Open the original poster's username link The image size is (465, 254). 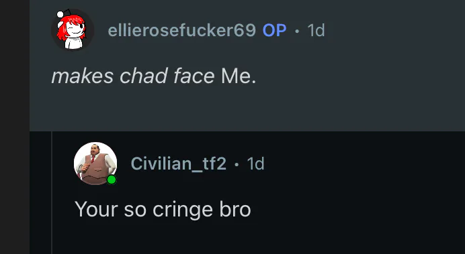[x=182, y=30]
